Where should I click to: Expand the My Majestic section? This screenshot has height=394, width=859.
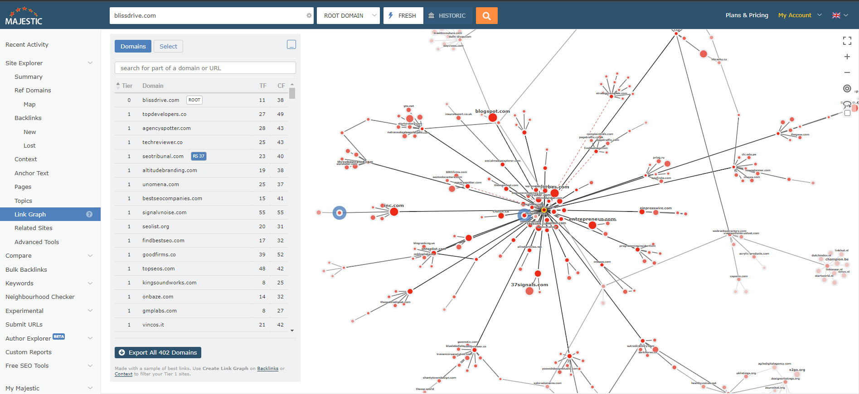click(90, 388)
